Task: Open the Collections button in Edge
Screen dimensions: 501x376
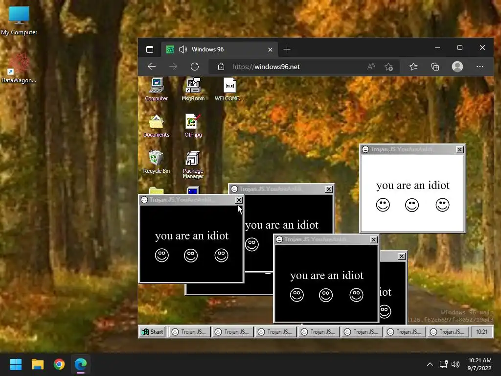Action: pos(435,67)
